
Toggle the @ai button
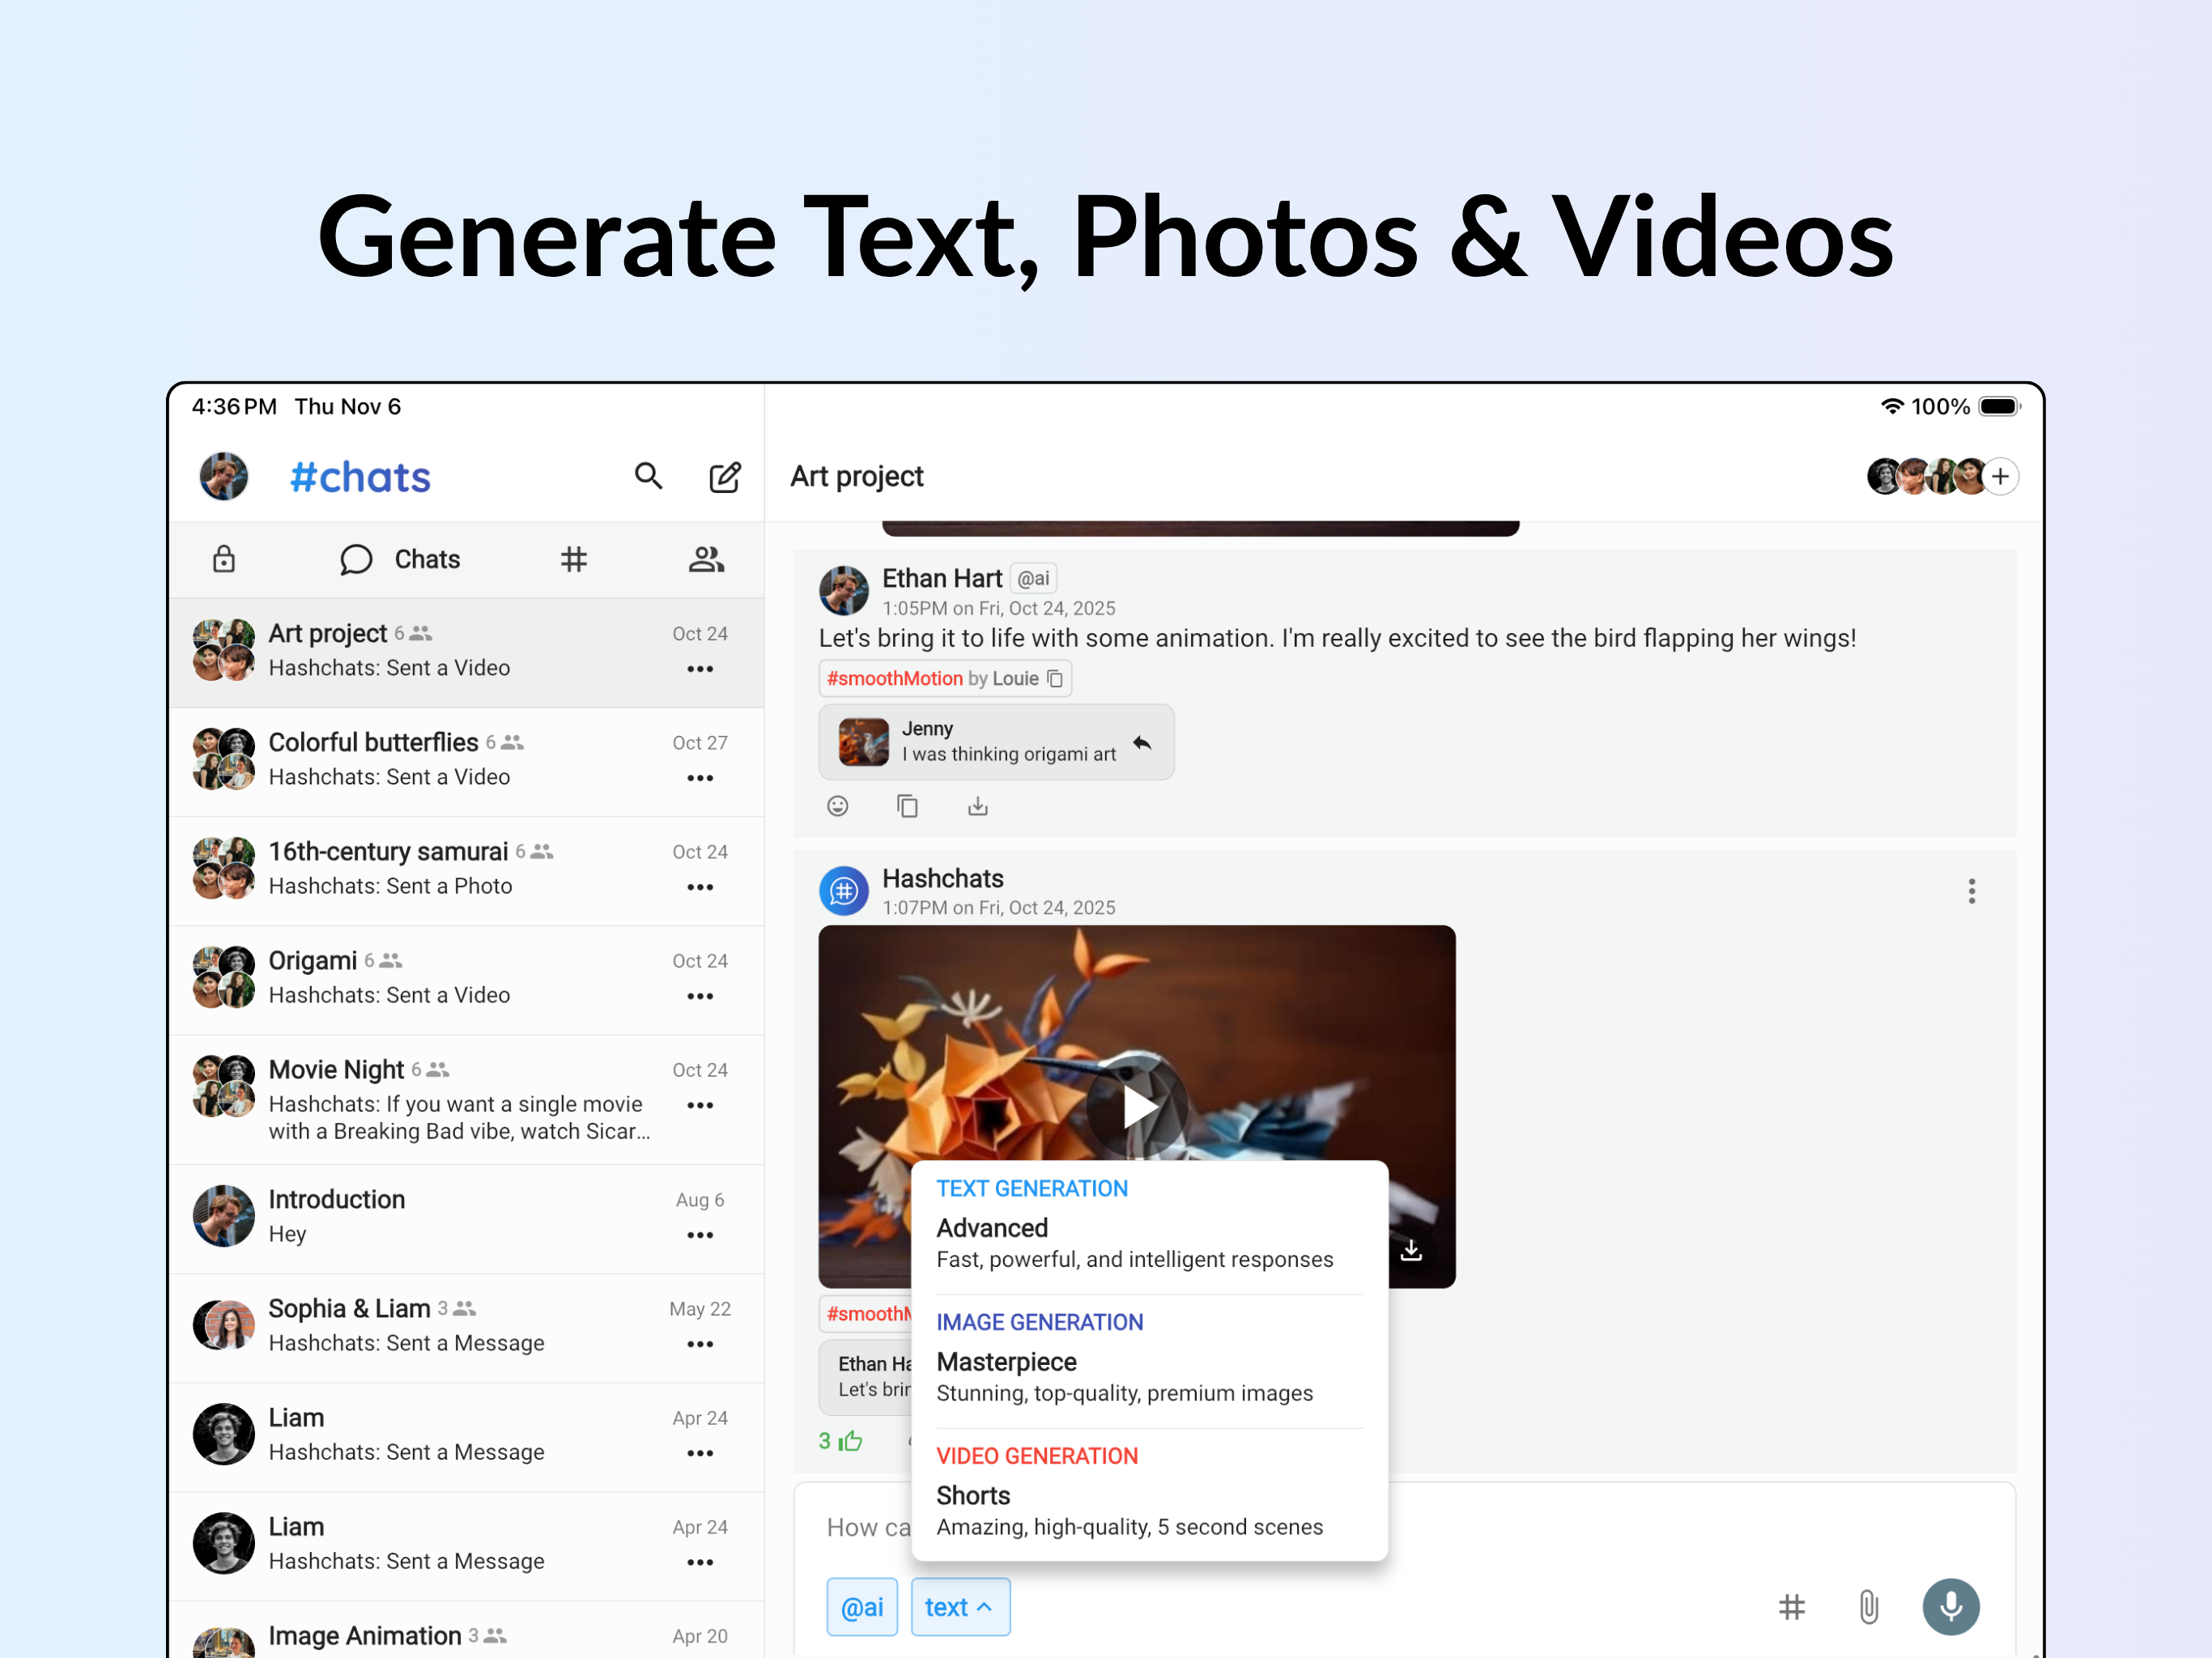click(862, 1607)
